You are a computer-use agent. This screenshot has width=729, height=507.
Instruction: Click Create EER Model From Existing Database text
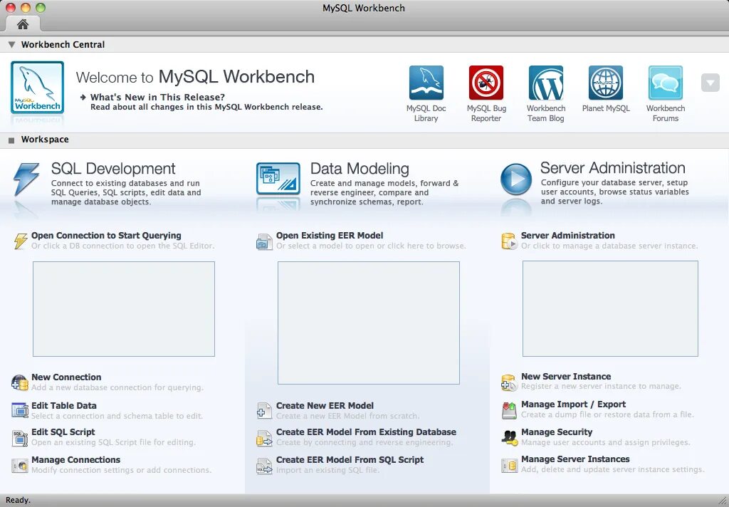tap(366, 432)
